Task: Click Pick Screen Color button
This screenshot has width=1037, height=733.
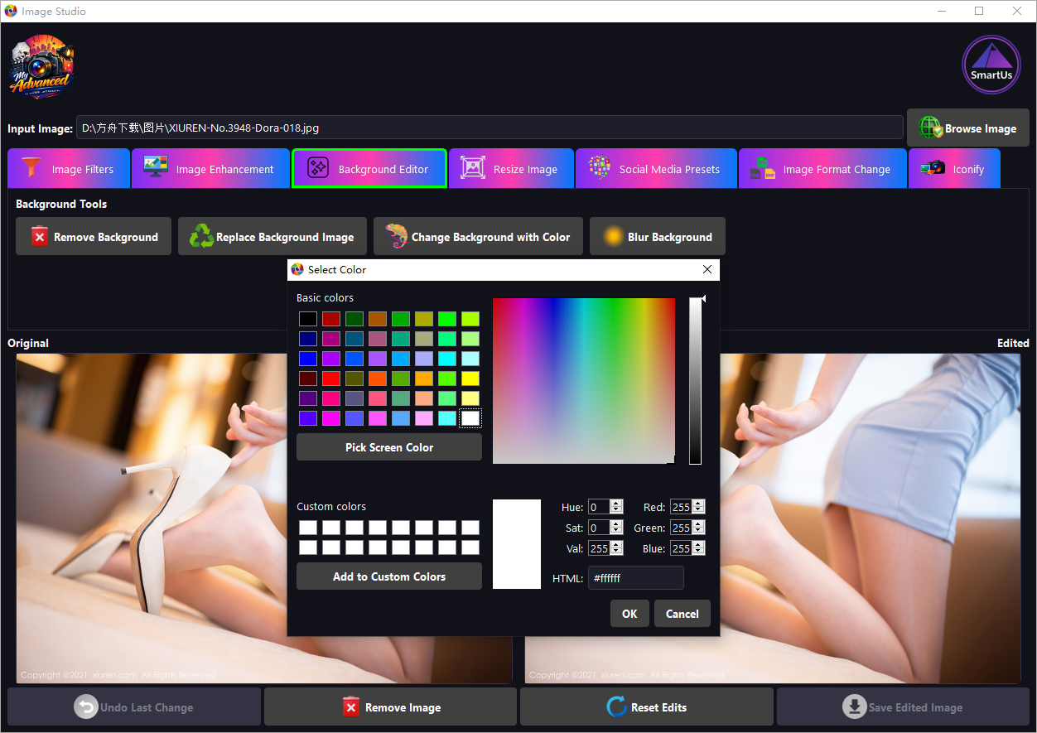Action: [389, 447]
